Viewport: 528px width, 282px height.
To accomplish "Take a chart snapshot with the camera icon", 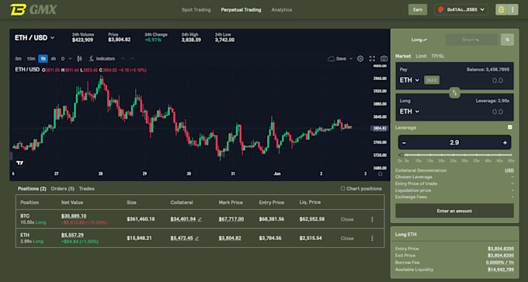I will tap(384, 58).
